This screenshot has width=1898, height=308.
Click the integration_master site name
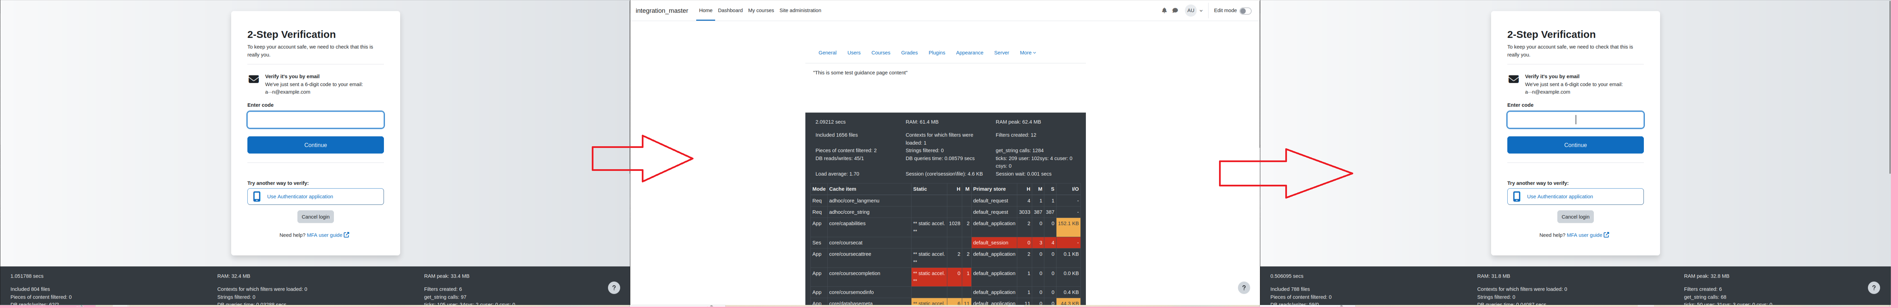coord(662,11)
